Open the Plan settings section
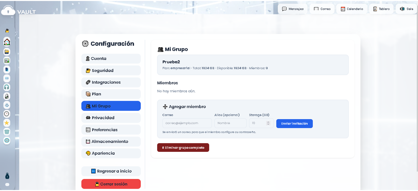This screenshot has width=418, height=191. (111, 94)
